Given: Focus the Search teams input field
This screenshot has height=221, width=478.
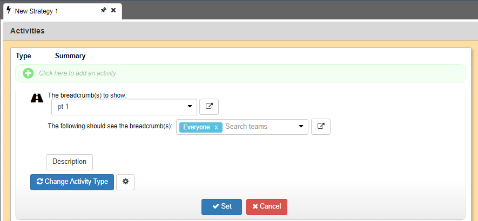Looking at the screenshot, I should 259,127.
